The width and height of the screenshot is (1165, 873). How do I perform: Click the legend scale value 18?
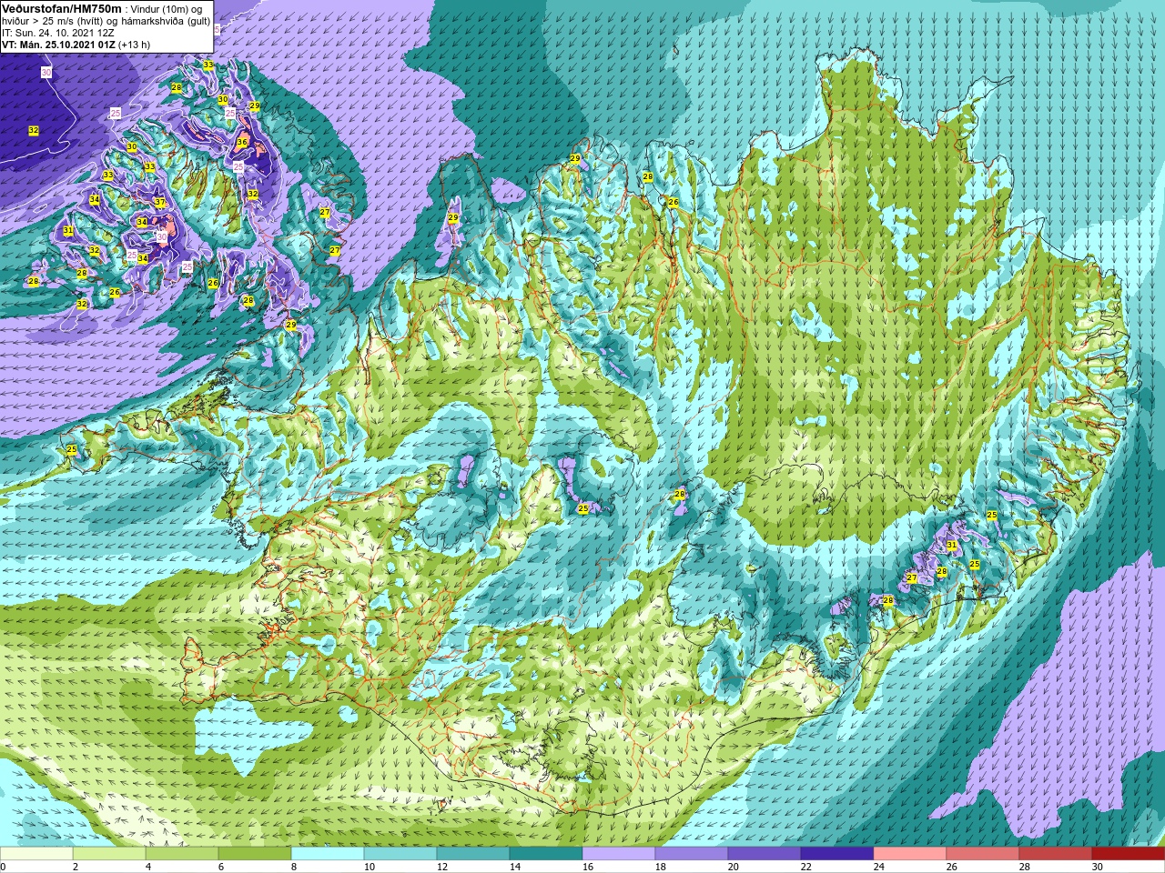662,867
